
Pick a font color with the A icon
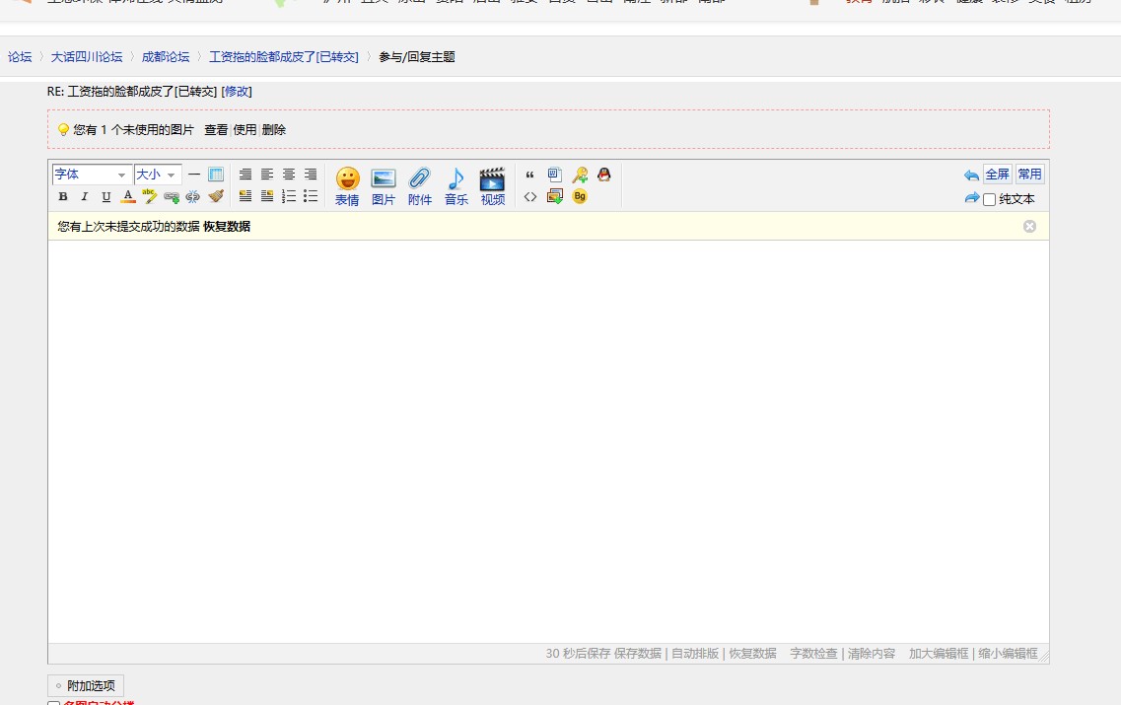coord(128,196)
